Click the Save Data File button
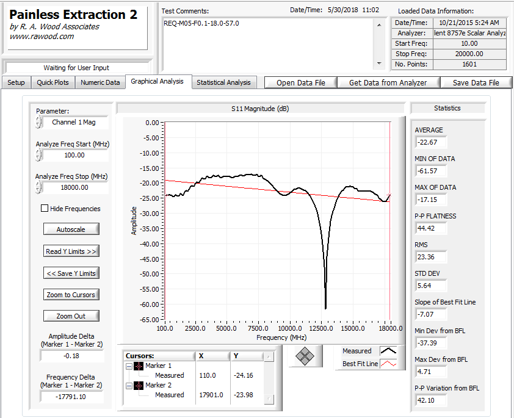Viewport: 514px width, 418px height. point(476,82)
